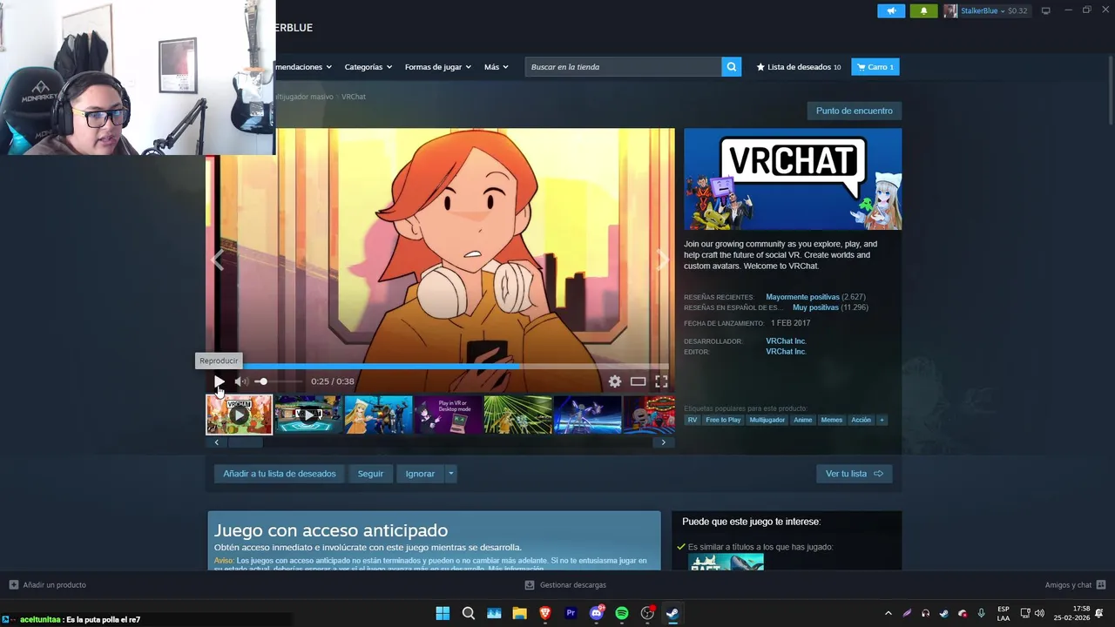1115x627 pixels.
Task: Click StalkerBlue profile avatar
Action: (950, 10)
